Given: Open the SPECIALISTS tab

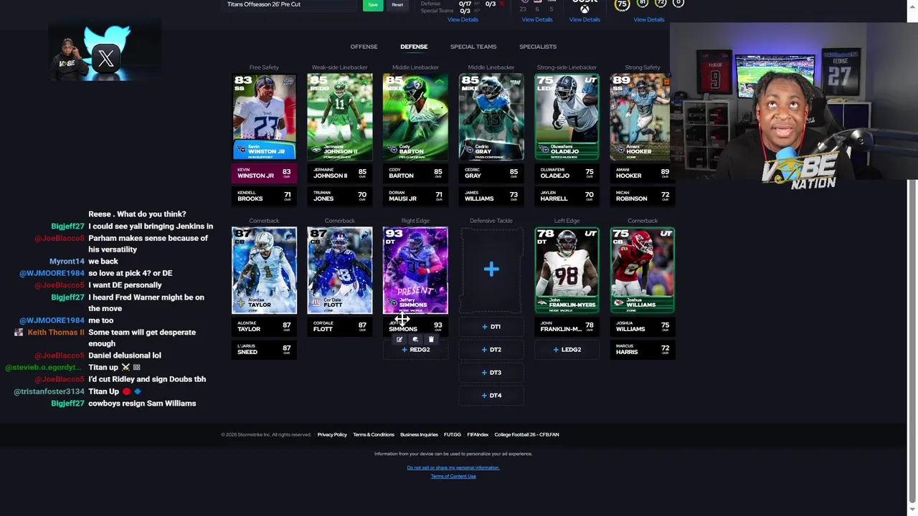Looking at the screenshot, I should (x=538, y=47).
